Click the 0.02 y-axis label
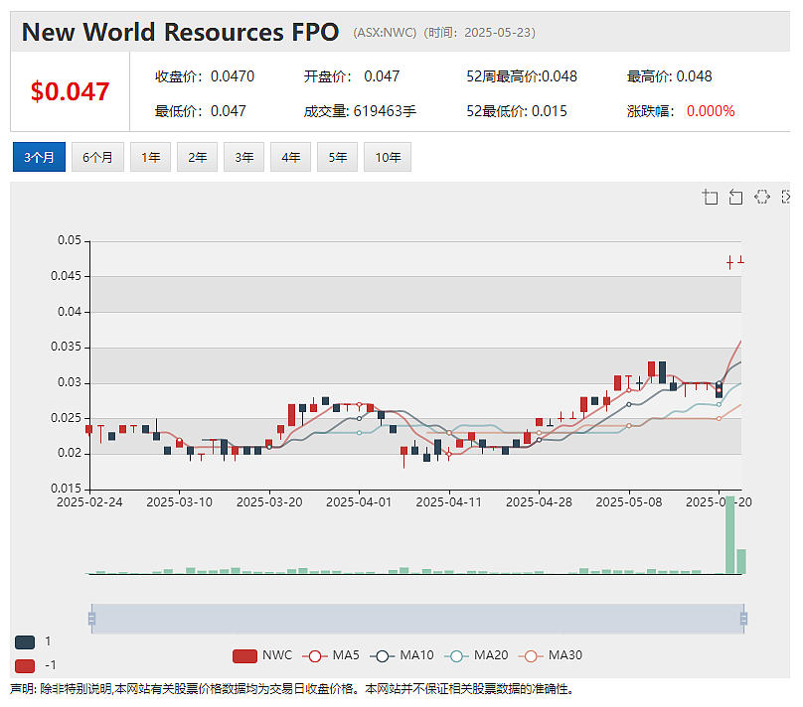Image resolution: width=803 pixels, height=707 pixels. (70, 453)
